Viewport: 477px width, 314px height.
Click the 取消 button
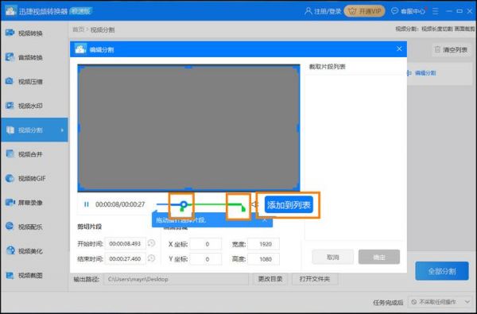click(333, 257)
